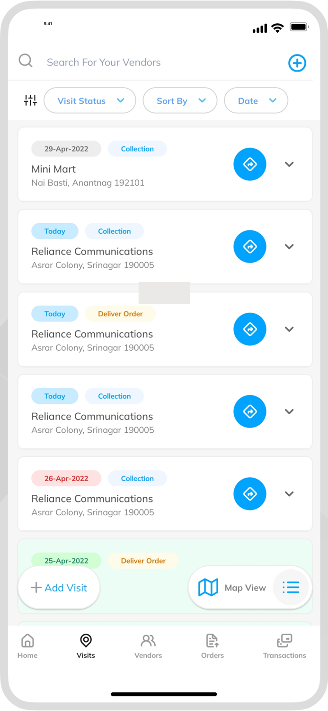The image size is (328, 711).
Task: Switch to Map View
Action: (x=232, y=588)
